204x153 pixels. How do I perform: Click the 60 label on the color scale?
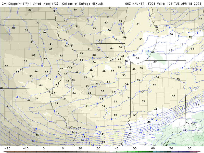[153, 148]
